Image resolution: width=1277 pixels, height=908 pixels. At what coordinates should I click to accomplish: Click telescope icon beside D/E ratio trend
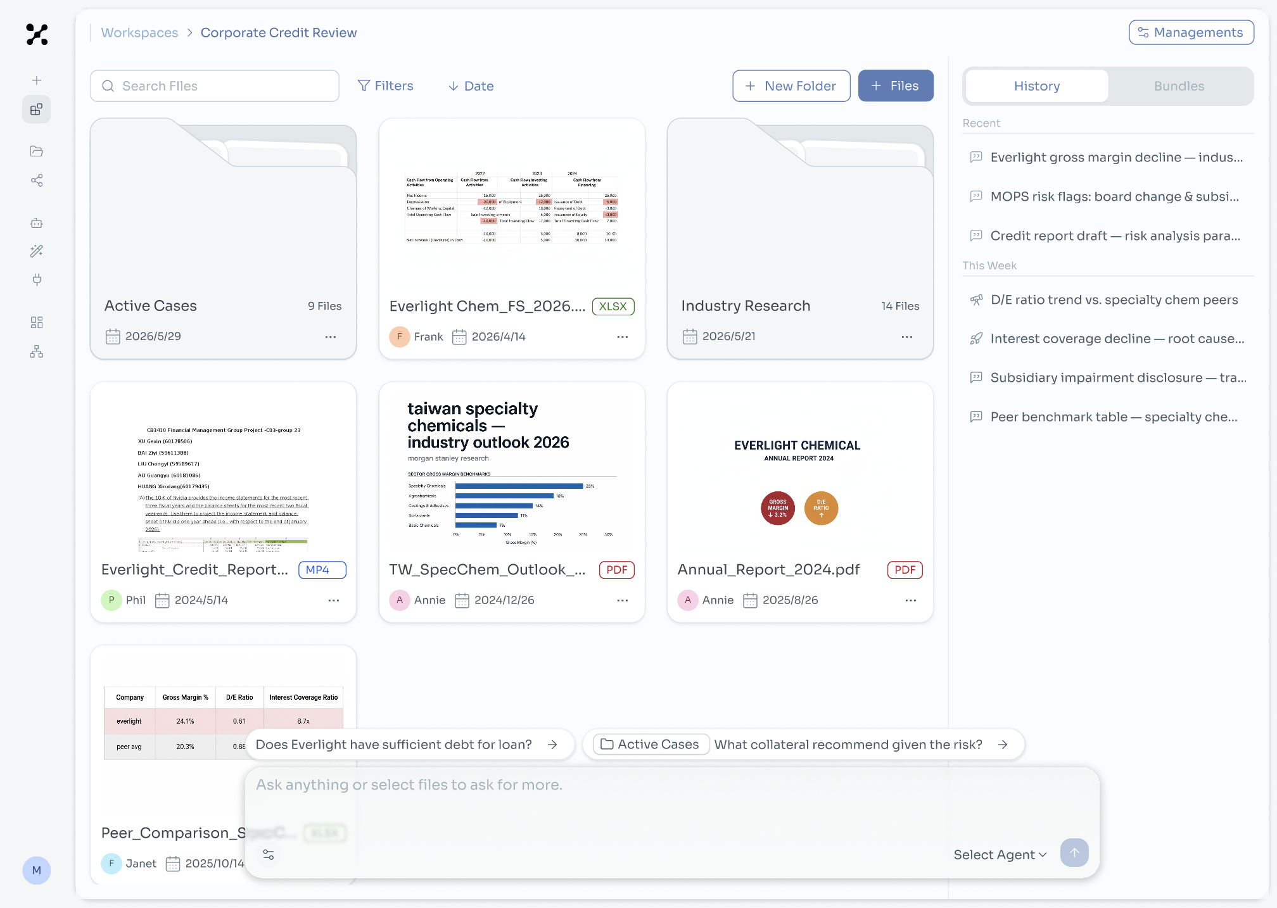977,300
